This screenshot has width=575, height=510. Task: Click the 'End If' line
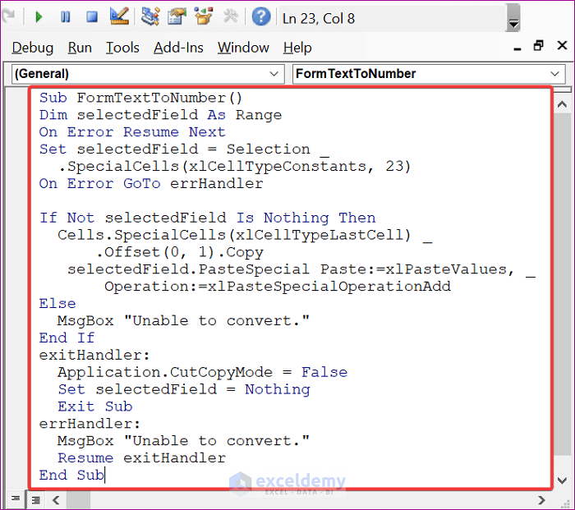click(67, 338)
